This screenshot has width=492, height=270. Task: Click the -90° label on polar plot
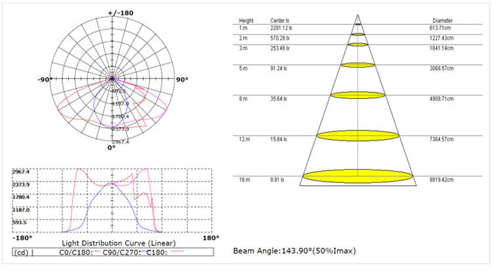[45, 79]
